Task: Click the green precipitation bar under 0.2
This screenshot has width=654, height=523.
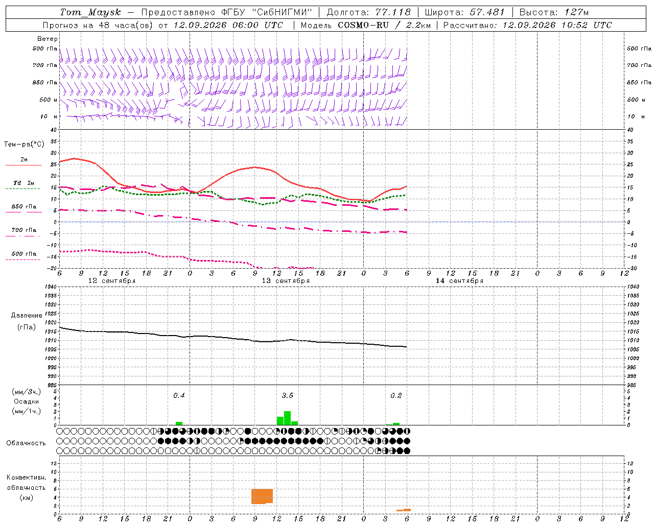Action: (x=396, y=424)
